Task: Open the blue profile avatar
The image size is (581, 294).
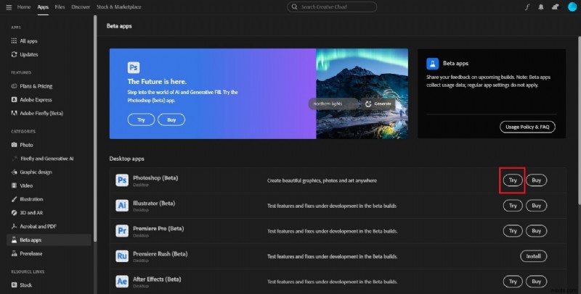Action: point(572,7)
